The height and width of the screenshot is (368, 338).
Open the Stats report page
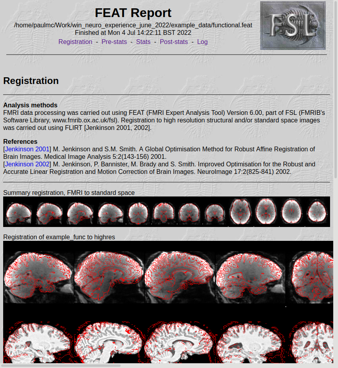[143, 42]
